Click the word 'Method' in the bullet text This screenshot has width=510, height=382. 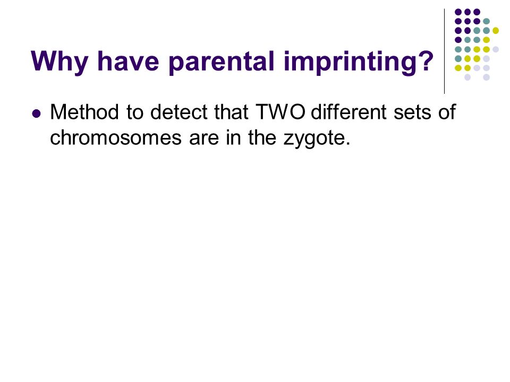click(x=84, y=112)
